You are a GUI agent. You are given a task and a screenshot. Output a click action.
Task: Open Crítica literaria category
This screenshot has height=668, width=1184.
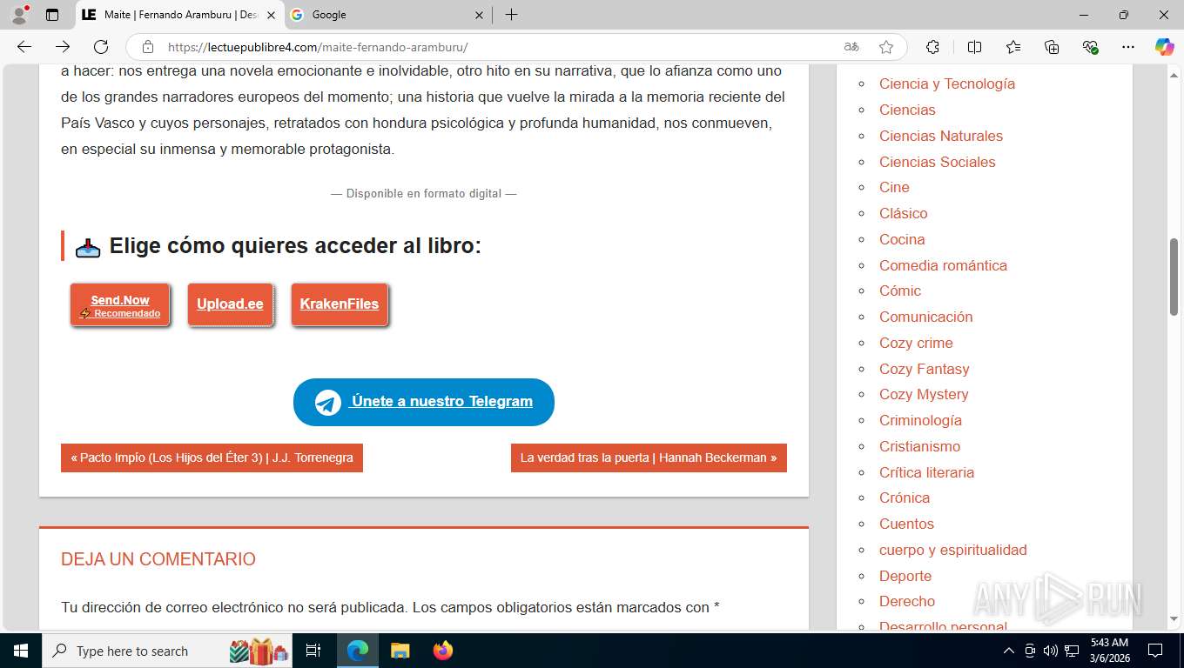pos(926,472)
